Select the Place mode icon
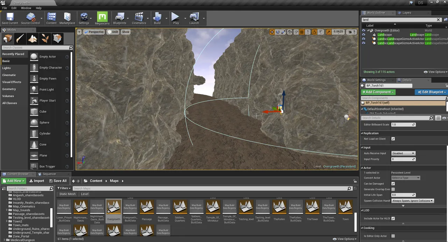 [x=7, y=38]
